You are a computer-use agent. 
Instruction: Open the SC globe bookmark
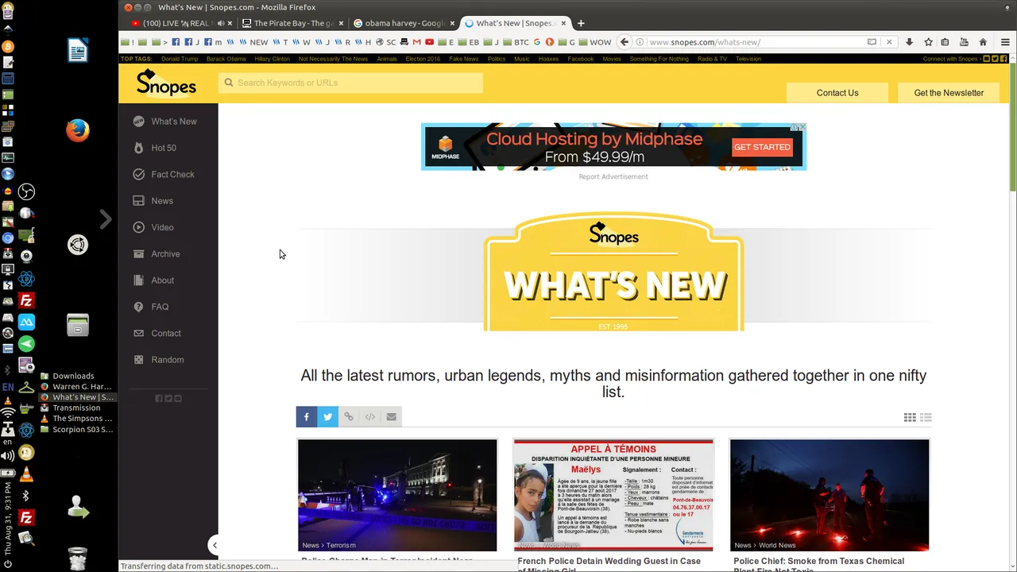[385, 42]
